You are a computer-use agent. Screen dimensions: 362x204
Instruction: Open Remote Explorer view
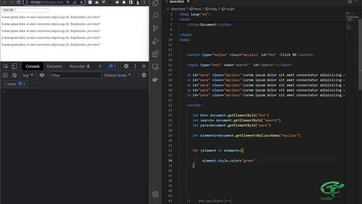pos(156,67)
